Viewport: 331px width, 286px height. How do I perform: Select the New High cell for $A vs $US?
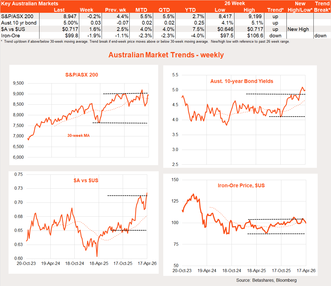point(298,29)
